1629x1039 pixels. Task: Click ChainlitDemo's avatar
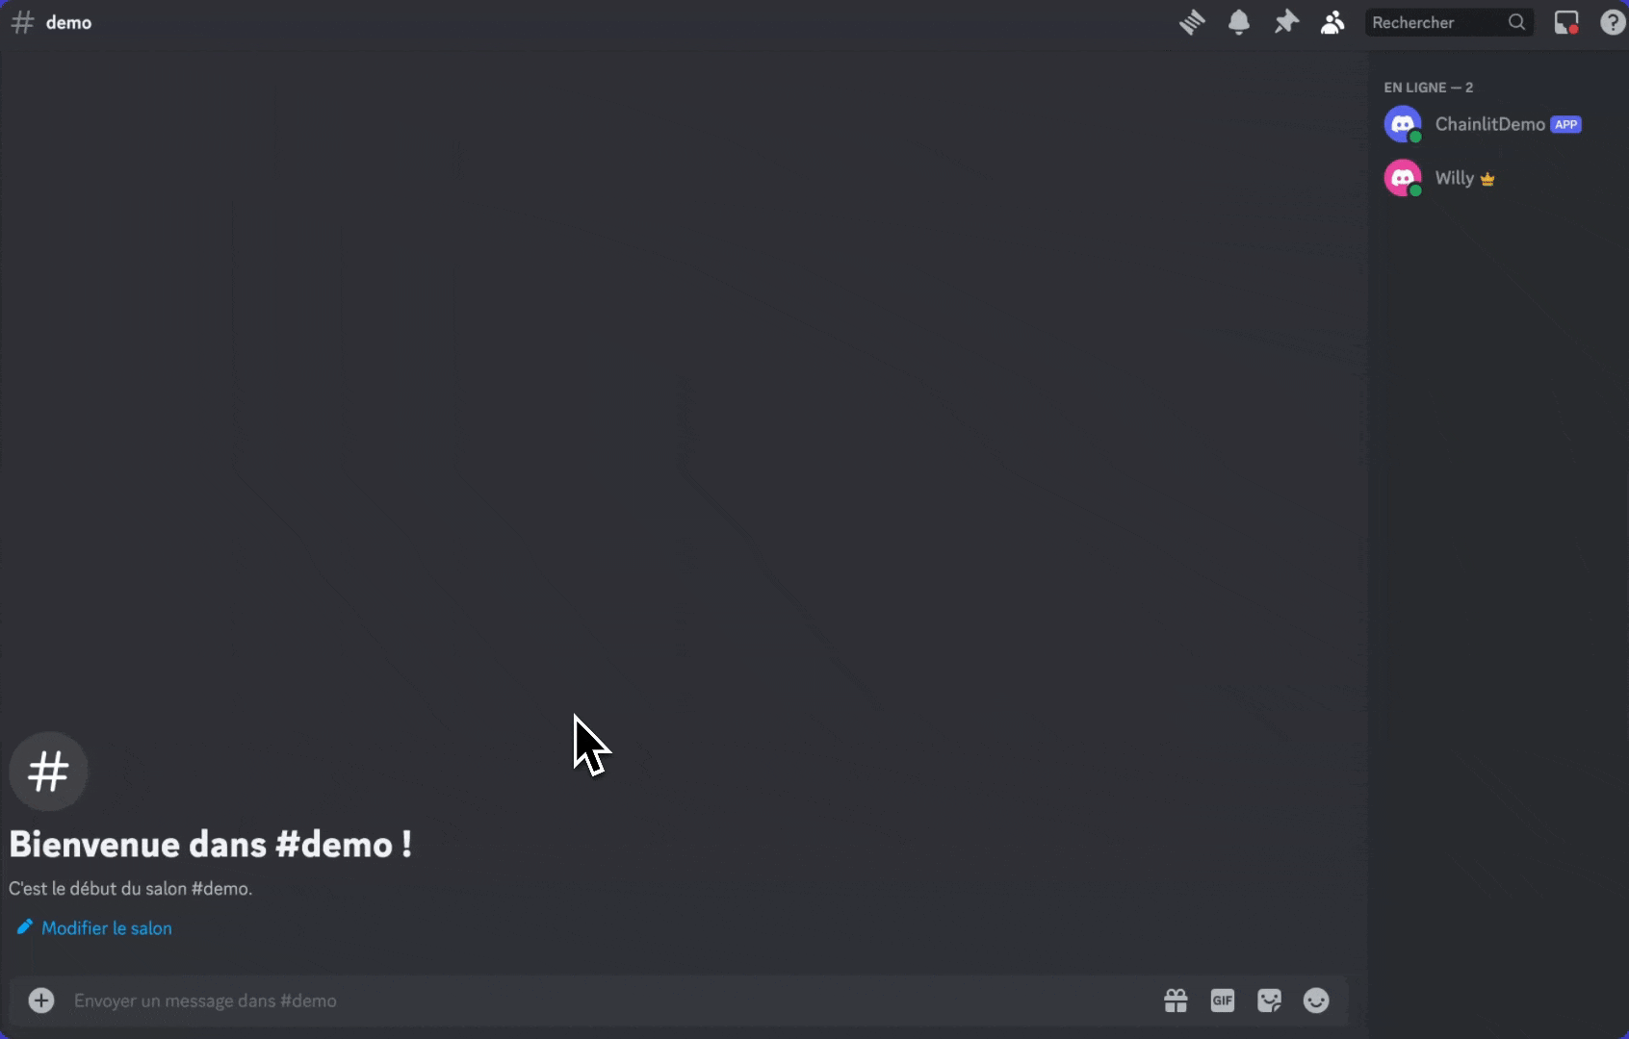pos(1403,124)
